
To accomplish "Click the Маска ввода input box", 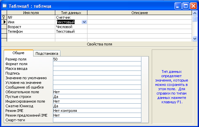I will coord(97,69).
